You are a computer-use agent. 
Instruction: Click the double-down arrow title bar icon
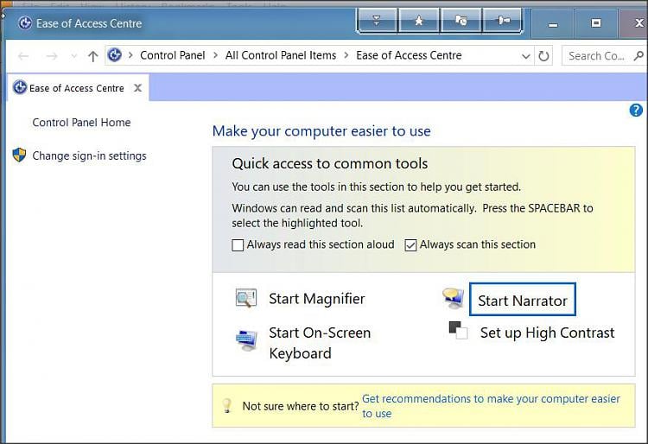click(x=376, y=21)
